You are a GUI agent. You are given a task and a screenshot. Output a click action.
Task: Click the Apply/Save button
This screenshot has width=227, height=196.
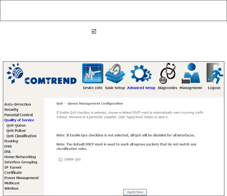click(135, 192)
